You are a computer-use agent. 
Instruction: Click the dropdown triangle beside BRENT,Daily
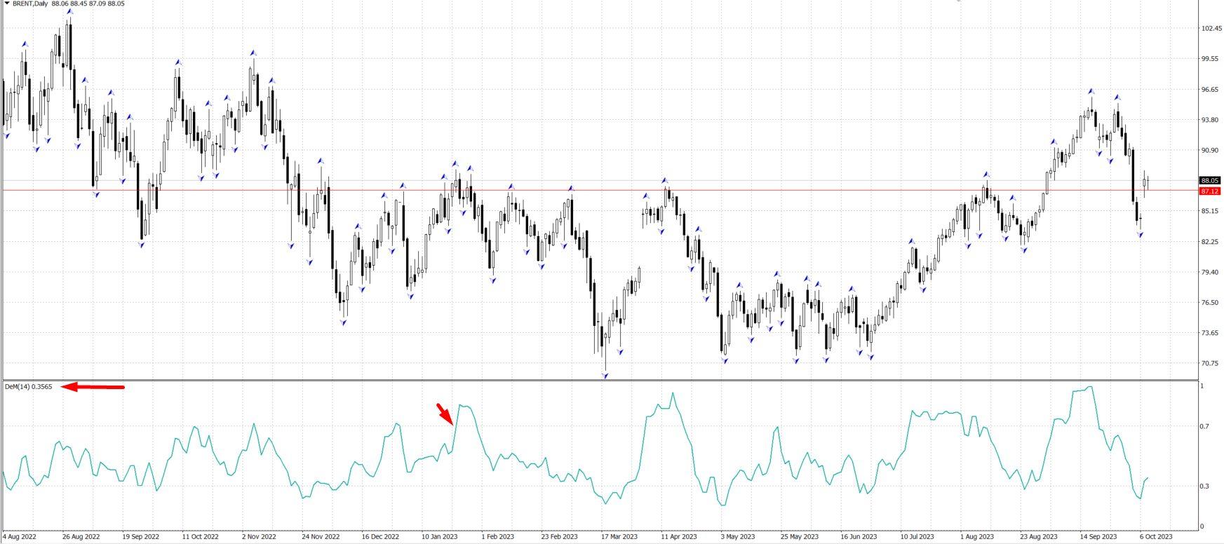point(6,4)
